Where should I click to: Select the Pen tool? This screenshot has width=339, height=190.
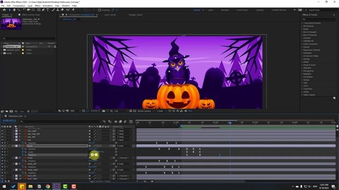coord(43,10)
